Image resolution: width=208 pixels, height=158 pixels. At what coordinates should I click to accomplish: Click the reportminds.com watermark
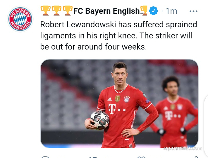point(183,149)
